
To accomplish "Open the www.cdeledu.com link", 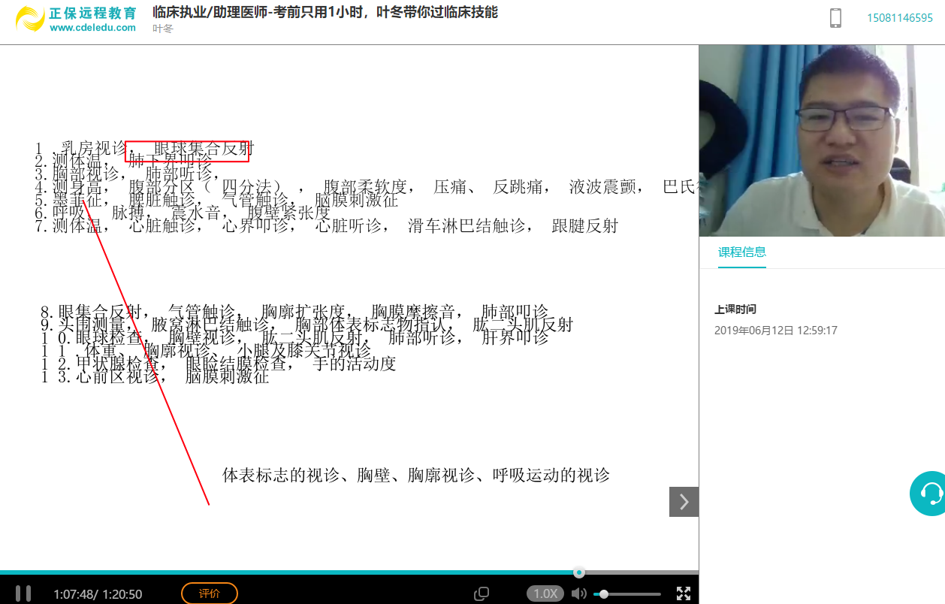I will pyautogui.click(x=93, y=28).
